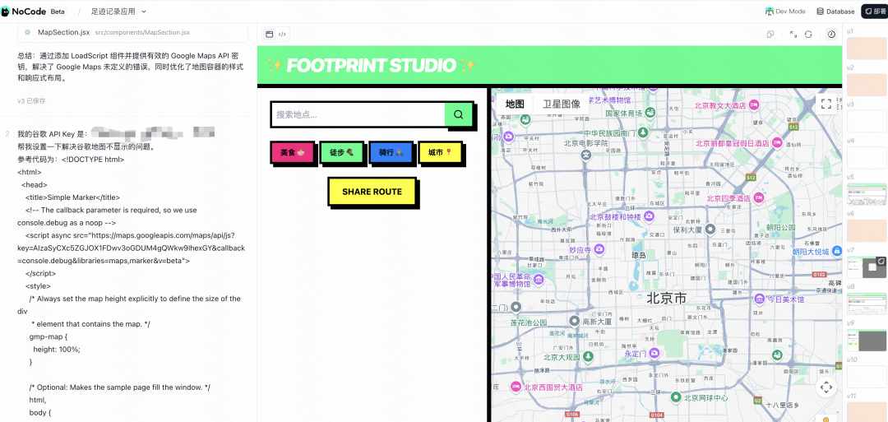Click the green search magnifier button
This screenshot has height=422, width=888.
[459, 114]
